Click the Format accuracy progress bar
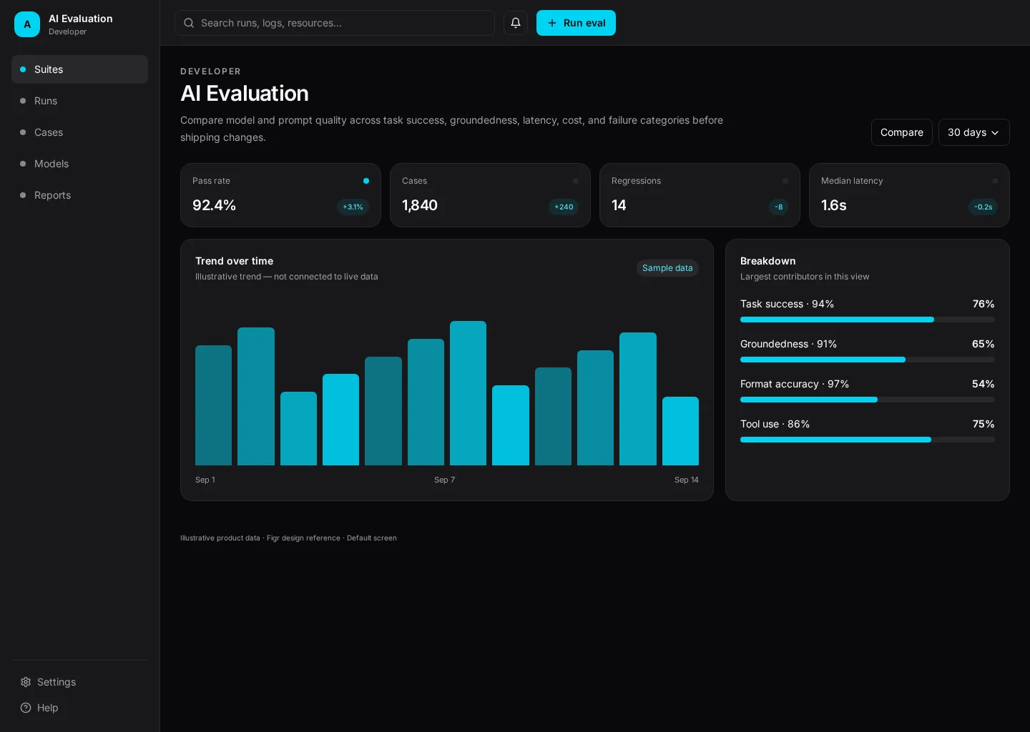The image size is (1030, 732). 867,400
